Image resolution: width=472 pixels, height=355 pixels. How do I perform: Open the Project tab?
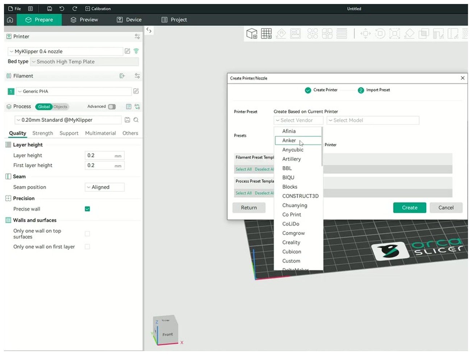tap(174, 20)
